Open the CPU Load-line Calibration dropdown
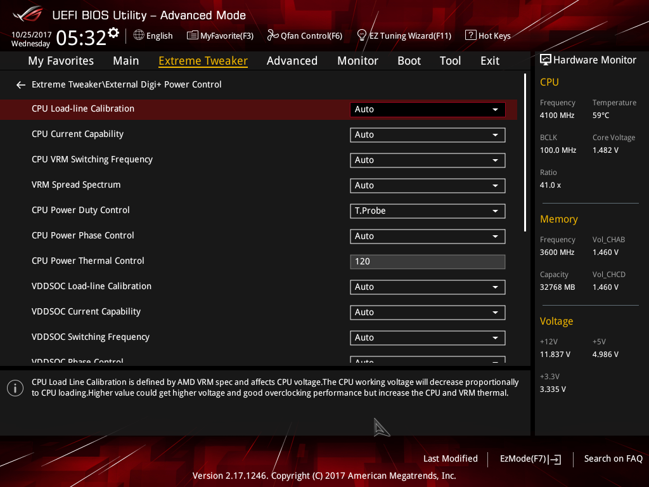Image resolution: width=649 pixels, height=487 pixels. (x=428, y=109)
